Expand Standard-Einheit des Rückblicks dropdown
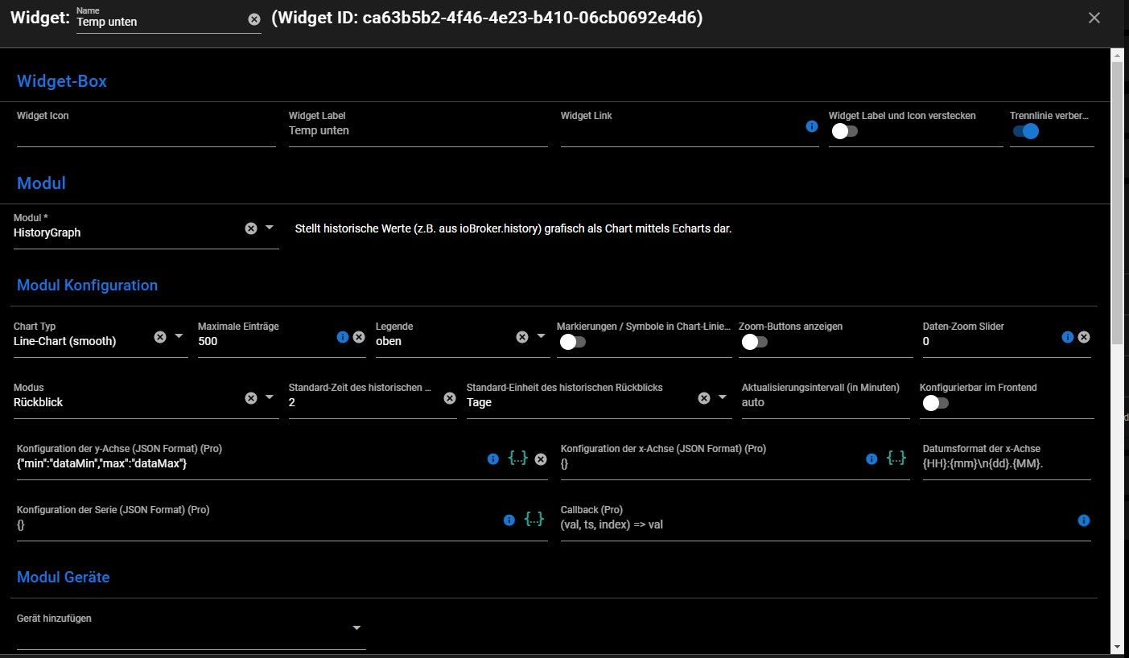 point(723,397)
